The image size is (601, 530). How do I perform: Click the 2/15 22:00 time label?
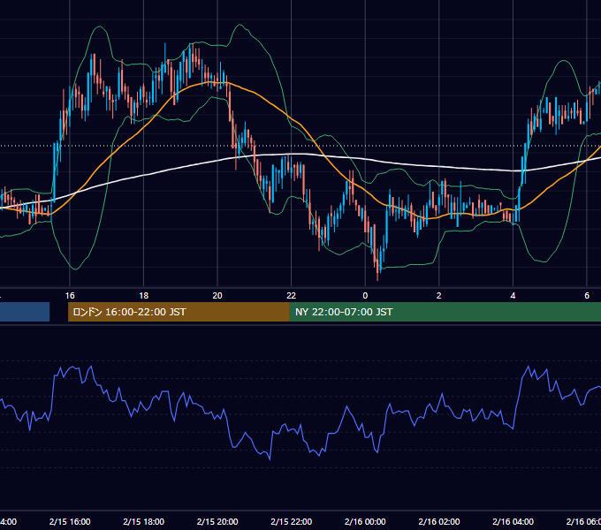(292, 521)
